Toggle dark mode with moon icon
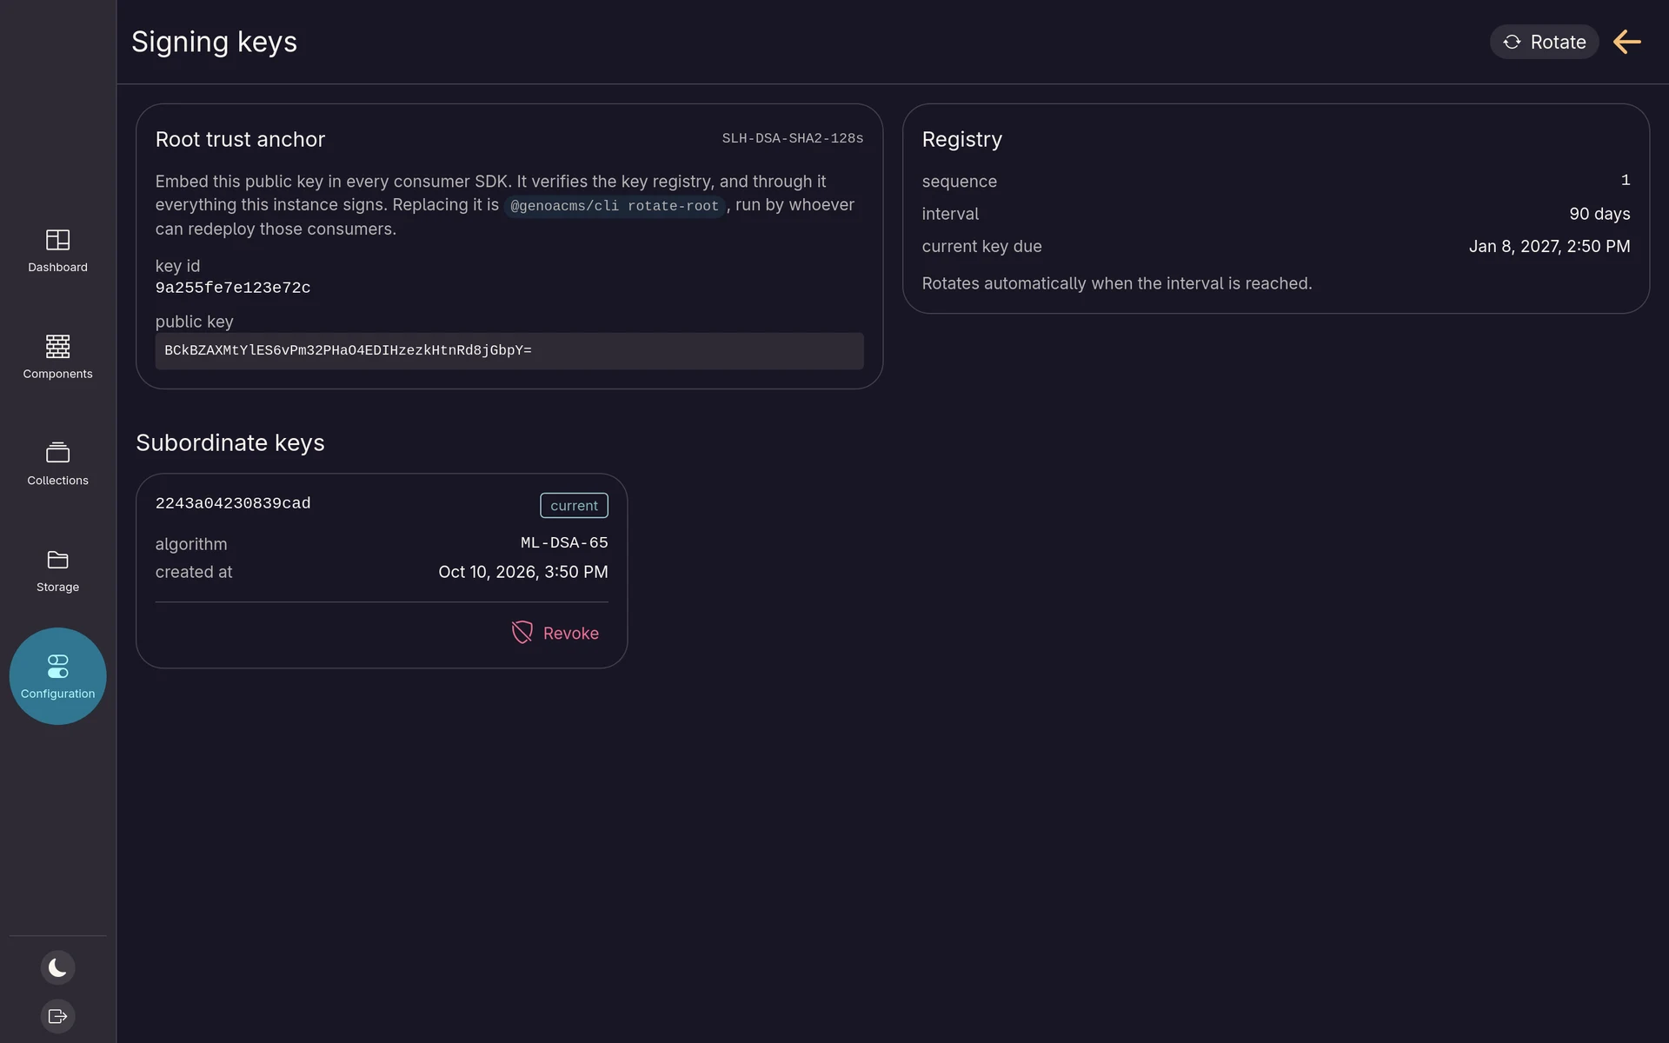The image size is (1669, 1043). [x=57, y=967]
